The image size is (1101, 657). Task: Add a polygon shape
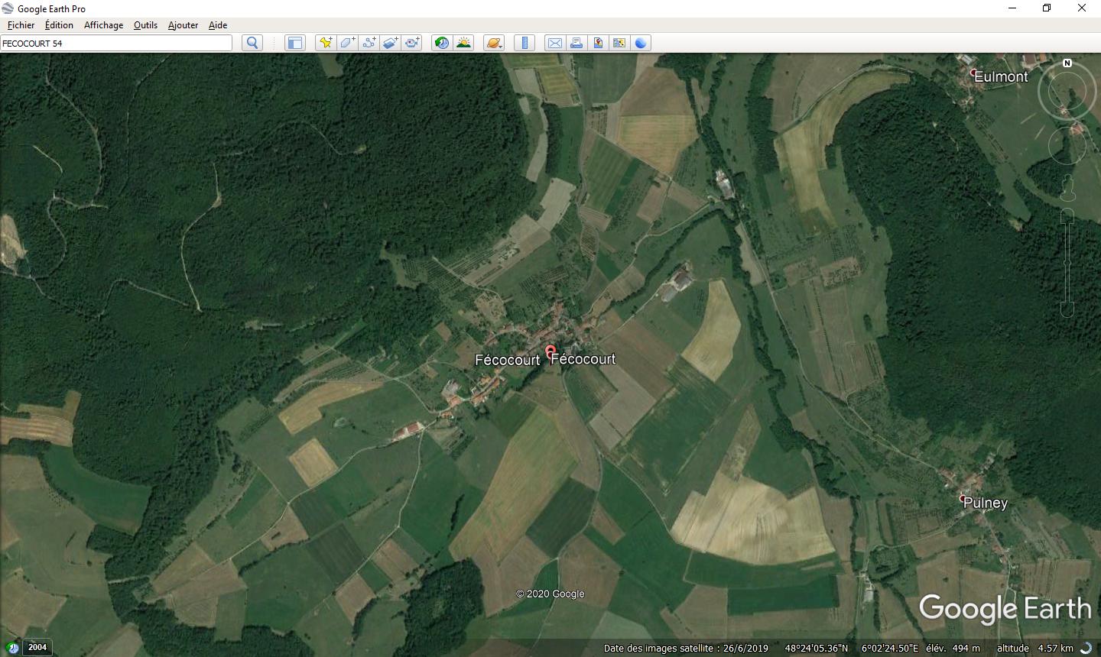coord(347,43)
